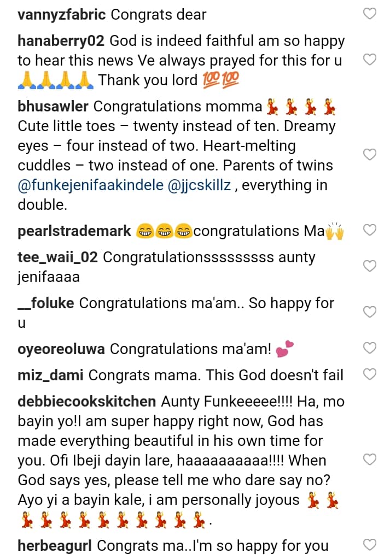Screen dimensions: 390x559
Task: Tap heart next to bhusawler's comment
Action: (370, 155)
